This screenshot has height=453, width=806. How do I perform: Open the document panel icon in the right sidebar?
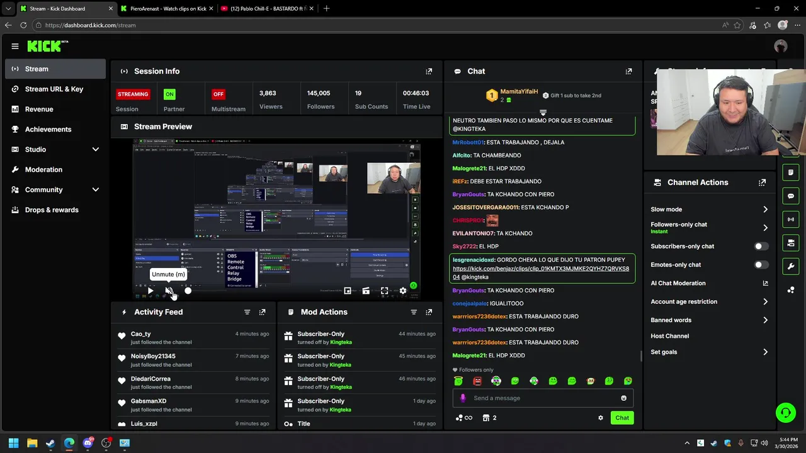791,172
